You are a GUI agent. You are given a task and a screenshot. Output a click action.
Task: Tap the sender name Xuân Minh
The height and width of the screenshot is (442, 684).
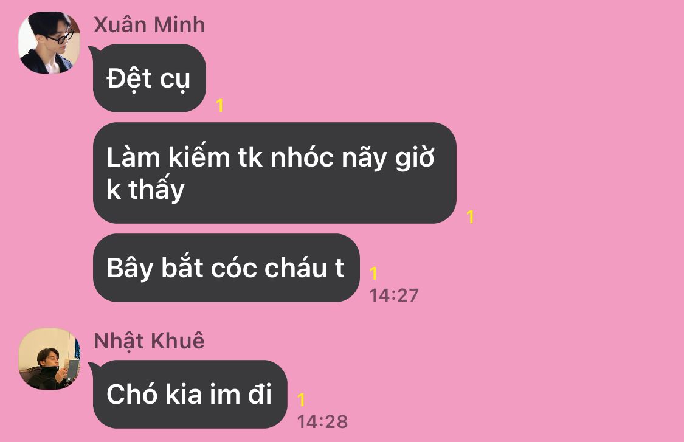point(149,25)
